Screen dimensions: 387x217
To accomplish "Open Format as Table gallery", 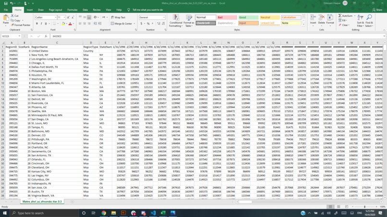I will tap(189, 21).
